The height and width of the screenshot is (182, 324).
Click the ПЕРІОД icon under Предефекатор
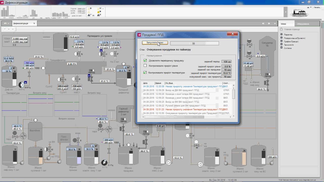[92, 71]
